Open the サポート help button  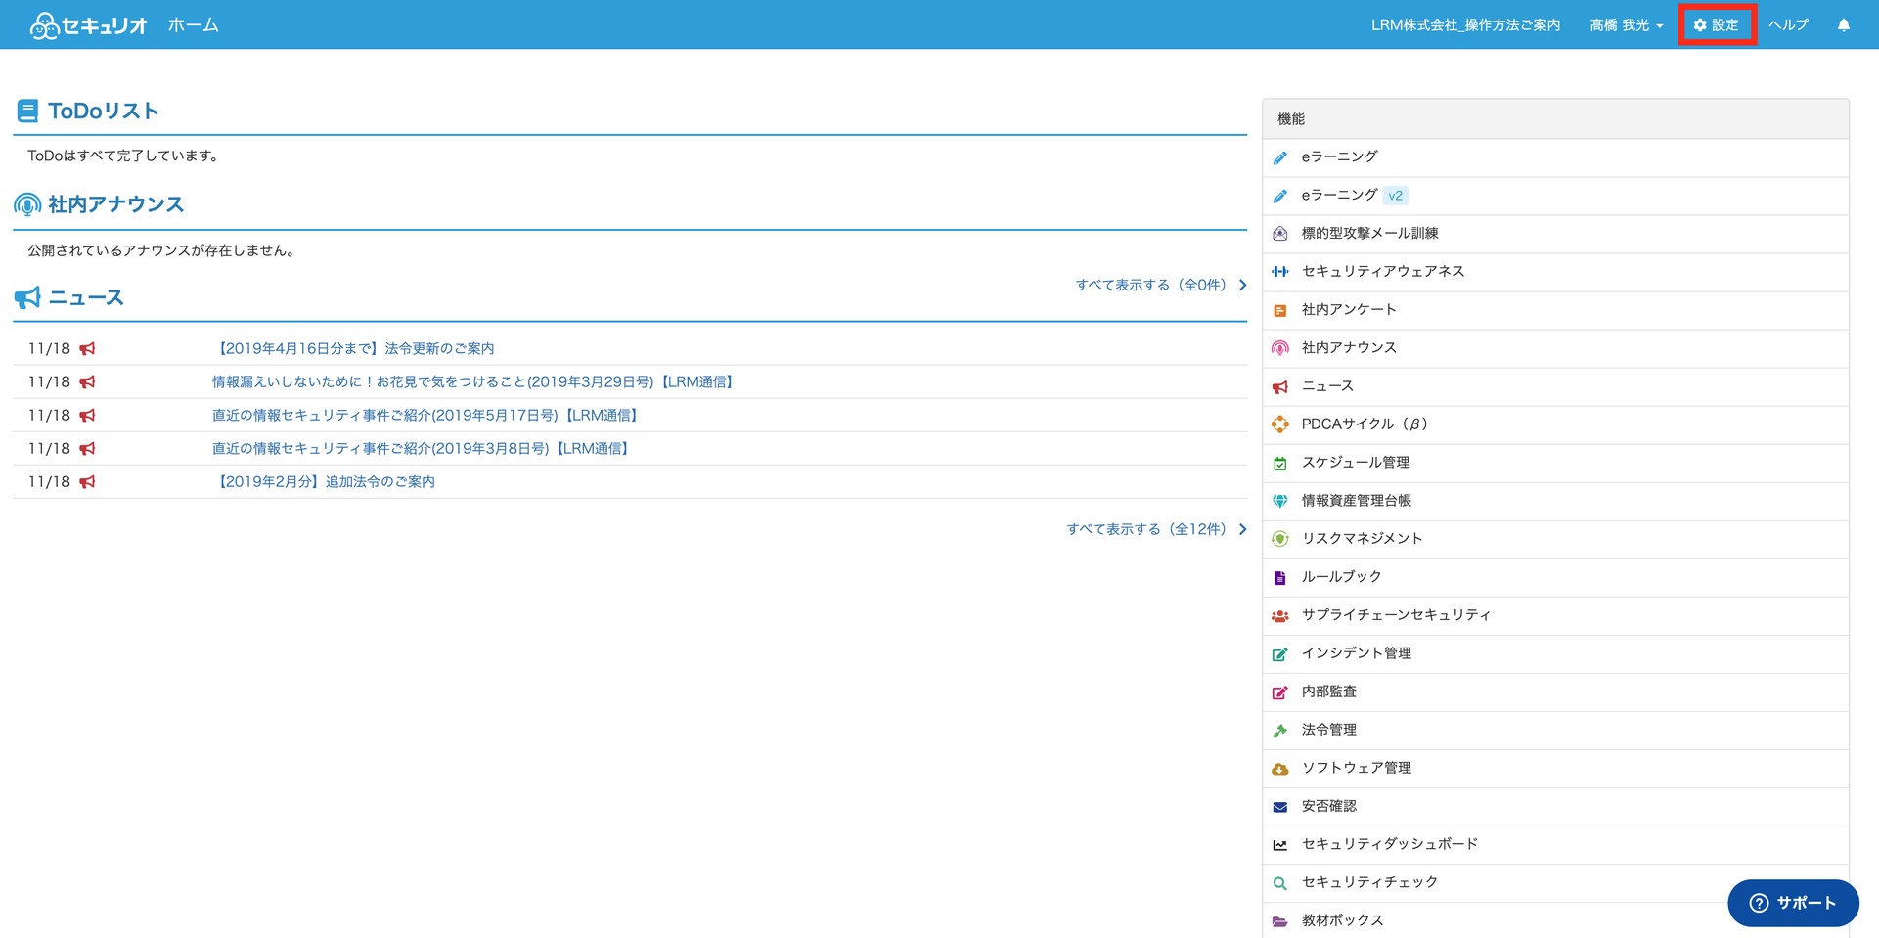pos(1793,903)
